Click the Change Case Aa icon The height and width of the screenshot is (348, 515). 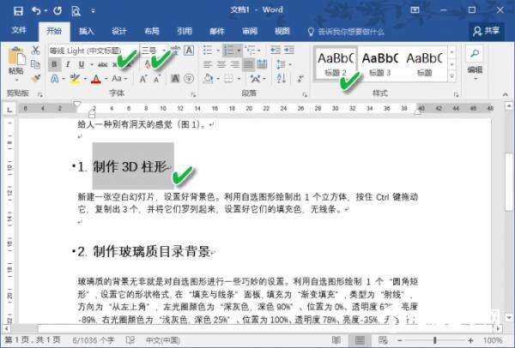coord(117,79)
